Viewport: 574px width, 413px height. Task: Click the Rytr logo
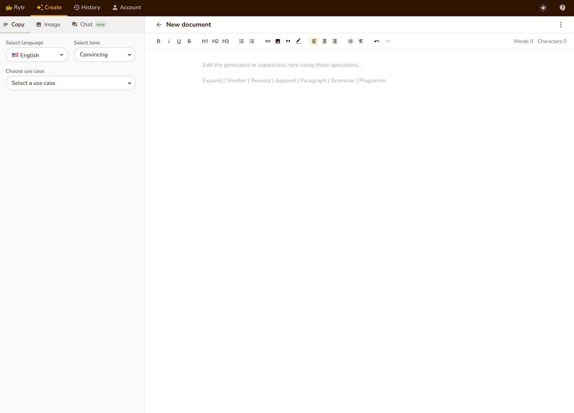point(15,7)
